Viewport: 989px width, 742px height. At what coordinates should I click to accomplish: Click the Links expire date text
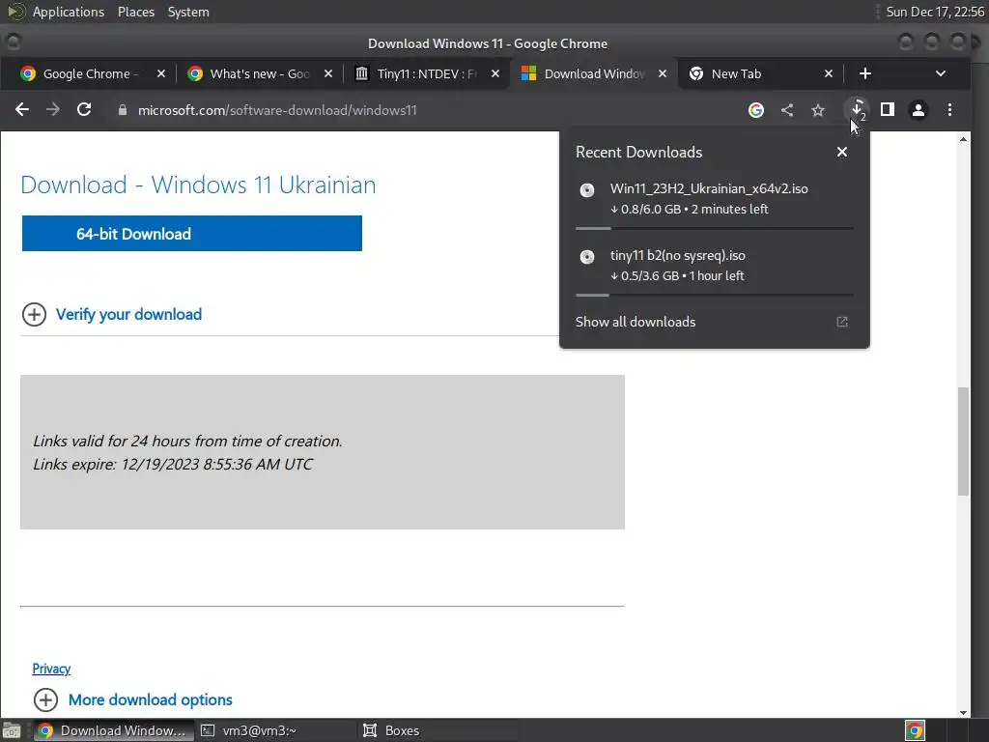tap(173, 465)
